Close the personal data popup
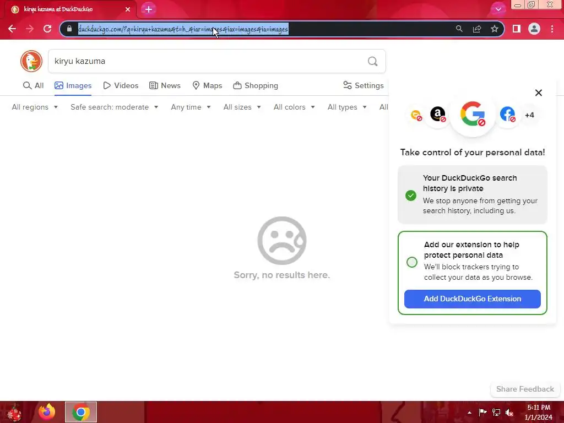The image size is (564, 423). pyautogui.click(x=539, y=93)
